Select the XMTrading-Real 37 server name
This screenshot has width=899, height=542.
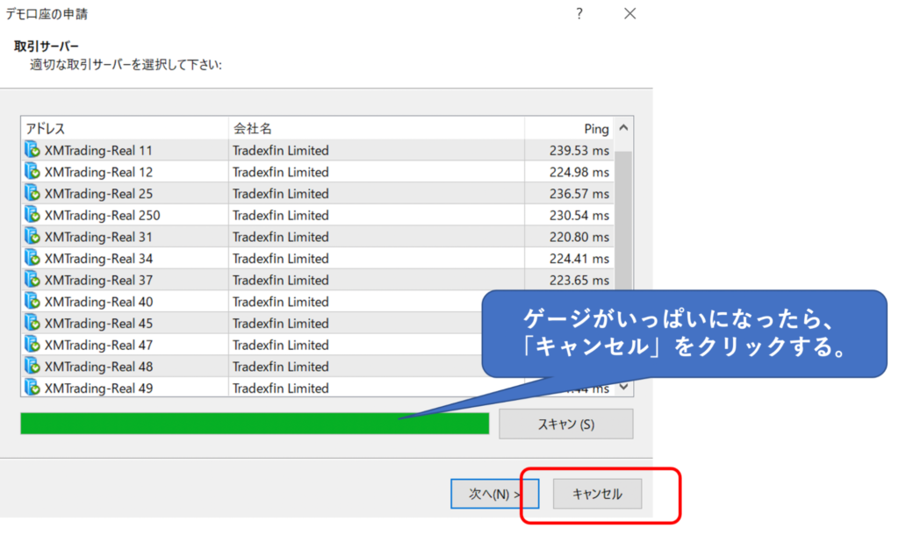(x=98, y=280)
